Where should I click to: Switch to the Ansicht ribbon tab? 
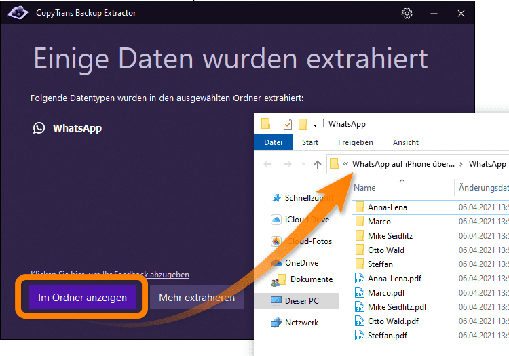click(x=406, y=142)
